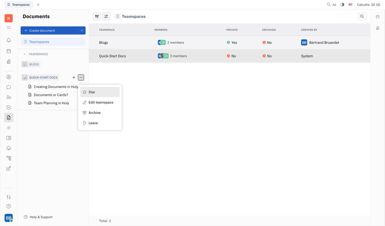385x226 pixels.
Task: Open QUICK-START DOCS teamspace in tree
Action: pyautogui.click(x=40, y=77)
